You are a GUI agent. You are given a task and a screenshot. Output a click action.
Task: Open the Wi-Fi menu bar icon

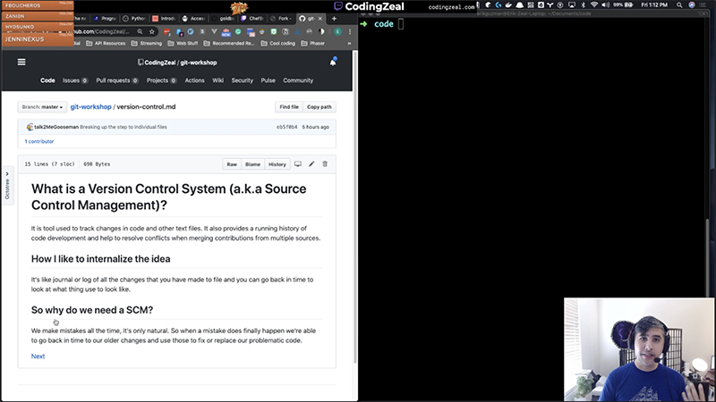pyautogui.click(x=594, y=5)
